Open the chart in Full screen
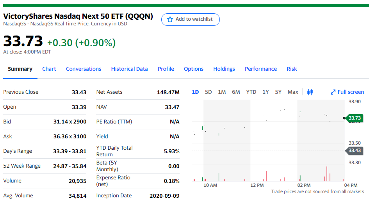Screen dimensions: 369x204 click(347, 92)
